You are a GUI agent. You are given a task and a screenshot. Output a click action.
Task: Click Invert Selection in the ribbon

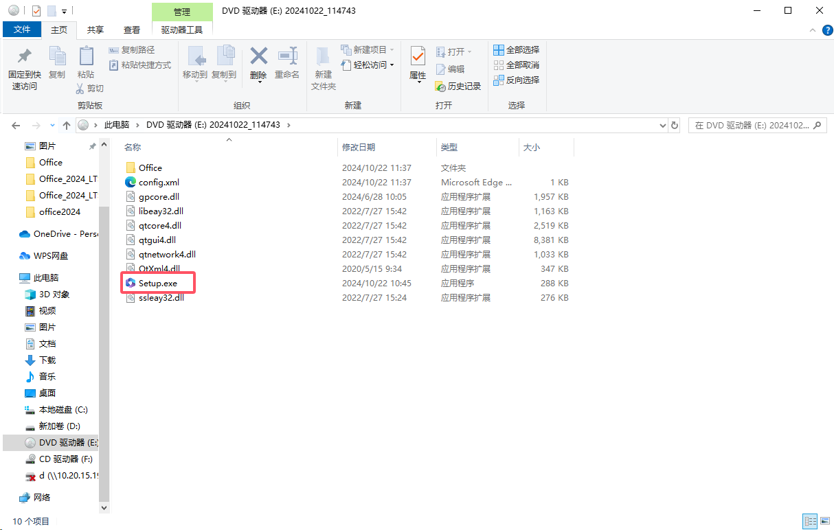pos(516,80)
